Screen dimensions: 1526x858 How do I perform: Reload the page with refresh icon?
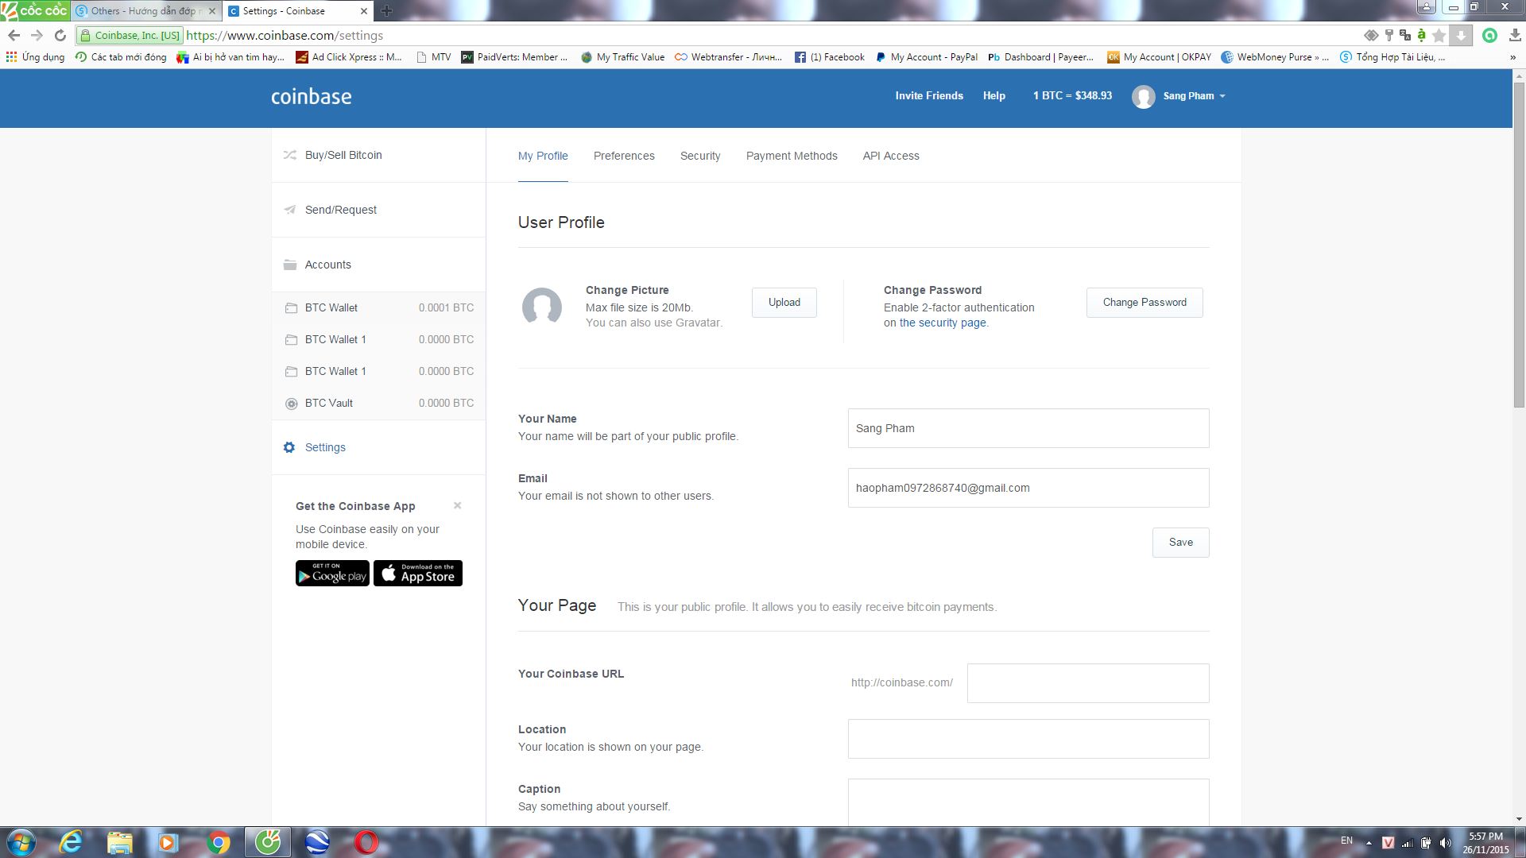[x=60, y=35]
